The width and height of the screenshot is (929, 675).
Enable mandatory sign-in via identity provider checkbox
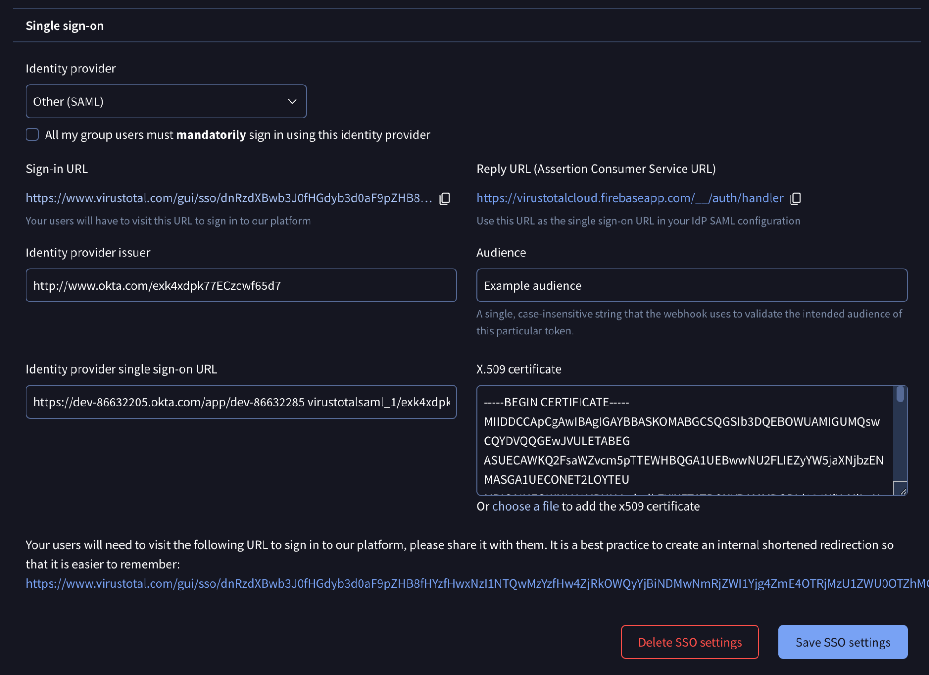coord(32,135)
